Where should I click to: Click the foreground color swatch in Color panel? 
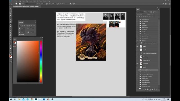14,42
